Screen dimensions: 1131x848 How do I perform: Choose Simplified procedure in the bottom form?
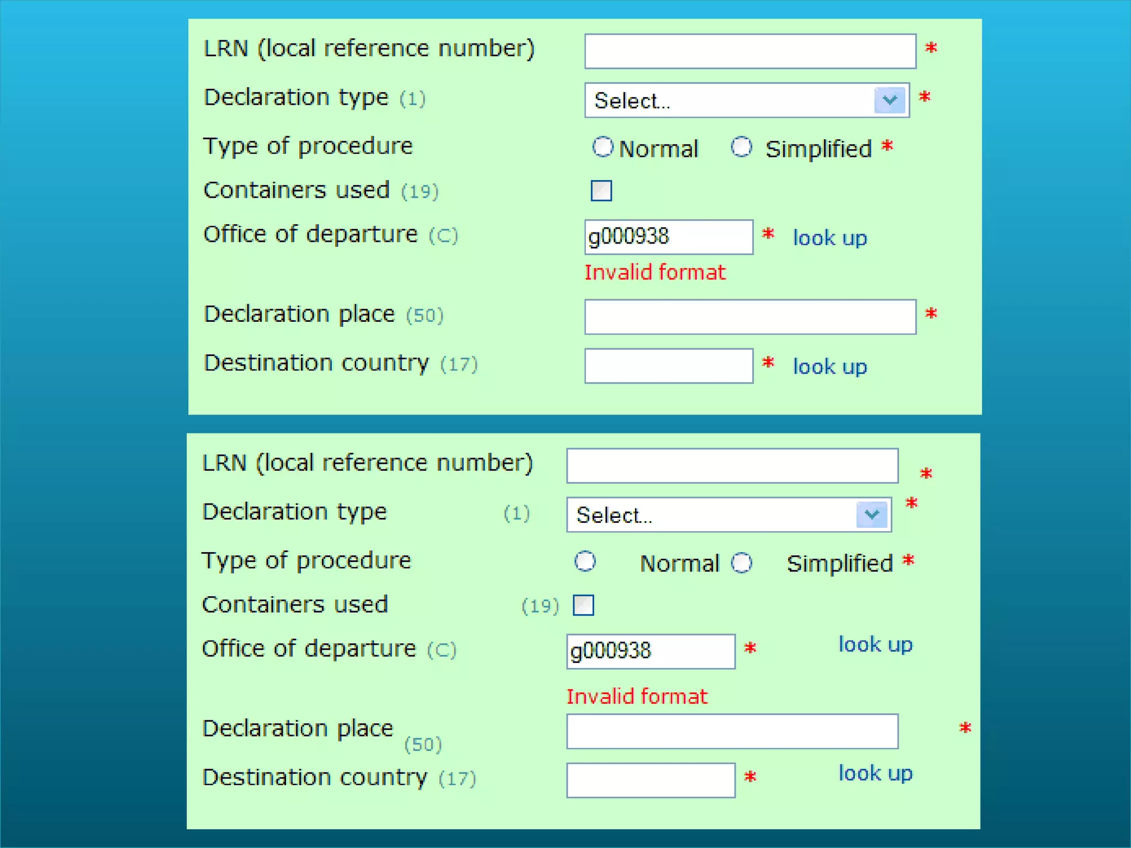point(741,563)
